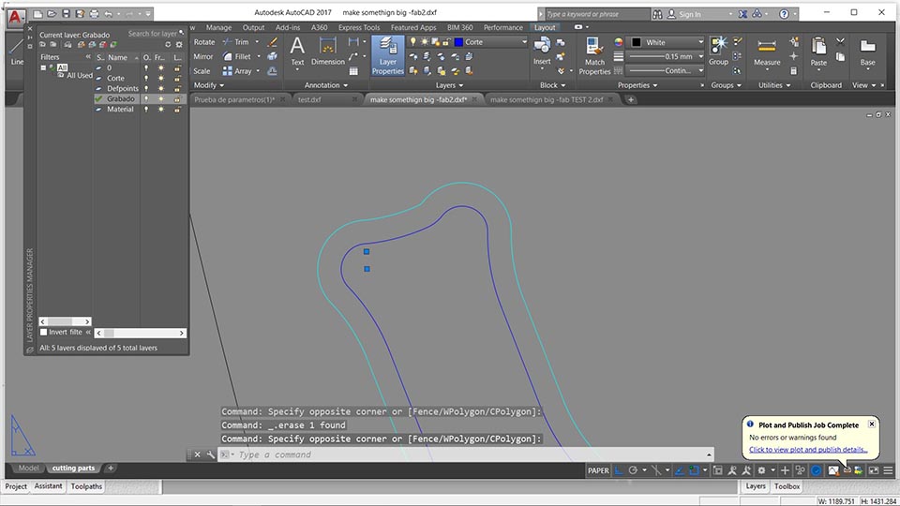This screenshot has width=900, height=506.
Task: Click the Help question mark icon
Action: pos(784,14)
